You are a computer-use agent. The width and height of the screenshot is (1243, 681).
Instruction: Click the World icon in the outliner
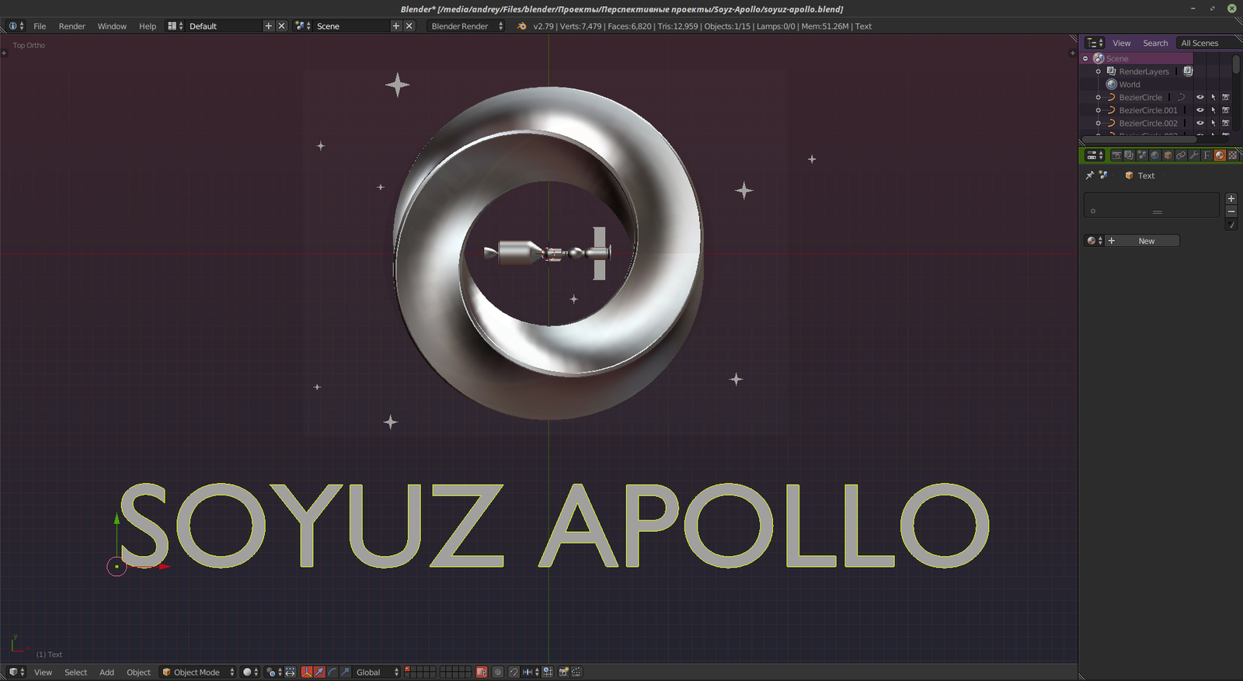click(x=1112, y=85)
